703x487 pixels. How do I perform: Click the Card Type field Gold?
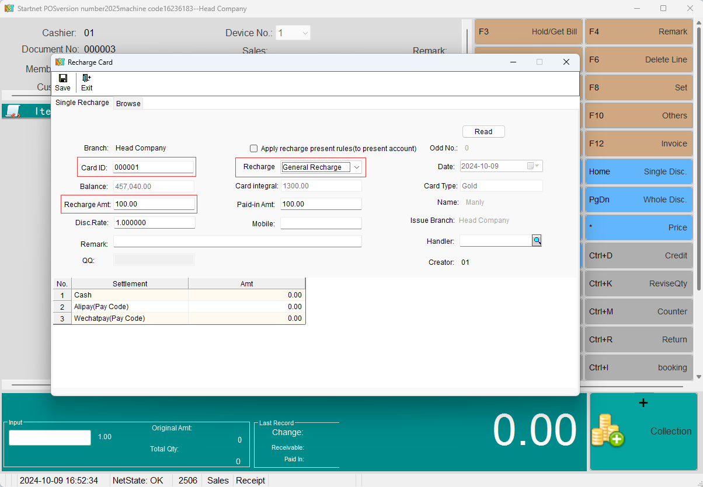click(502, 186)
